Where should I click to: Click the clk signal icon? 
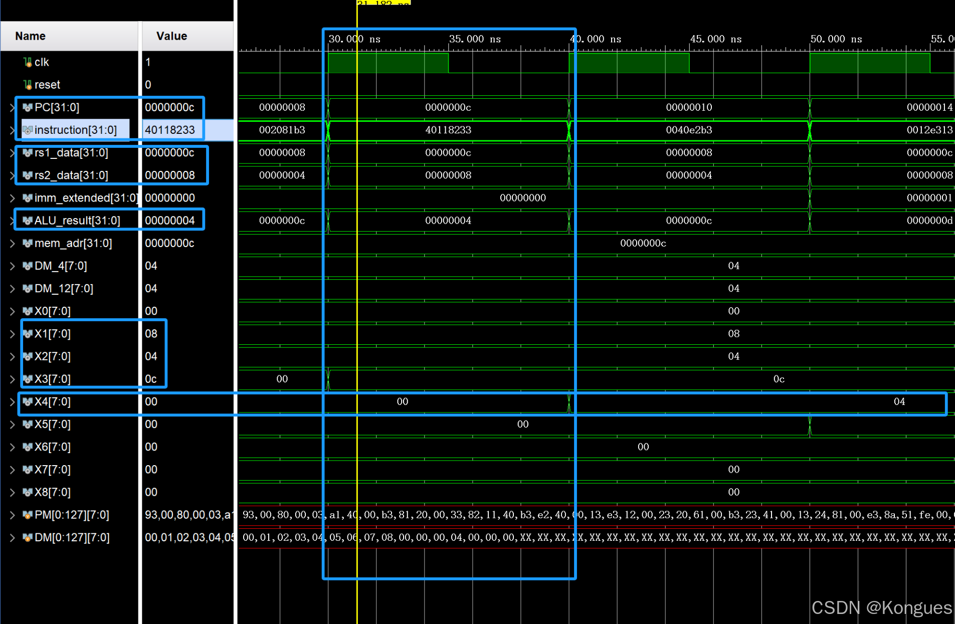click(28, 62)
